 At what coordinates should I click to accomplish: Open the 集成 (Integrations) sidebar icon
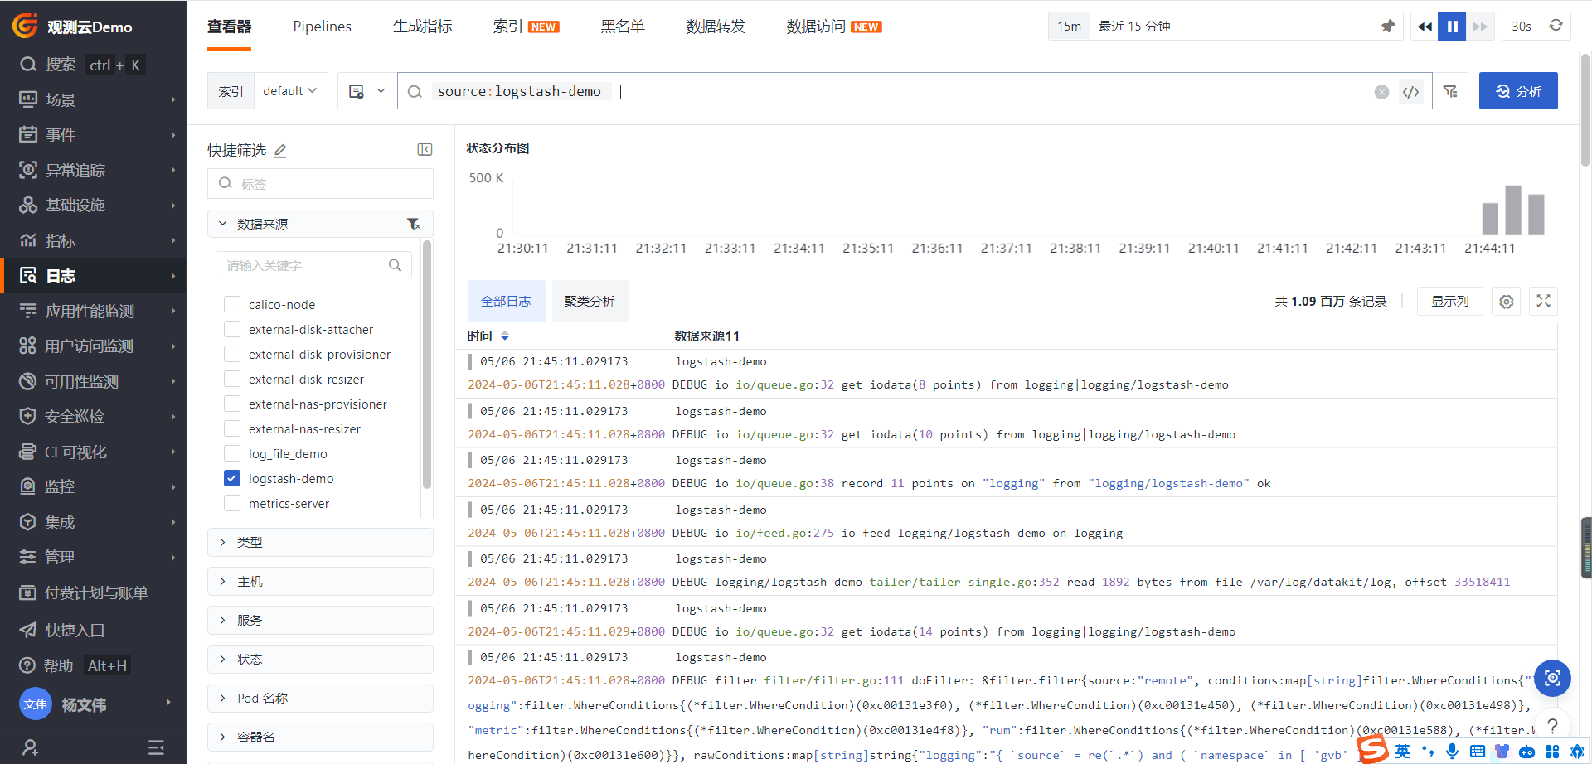28,522
